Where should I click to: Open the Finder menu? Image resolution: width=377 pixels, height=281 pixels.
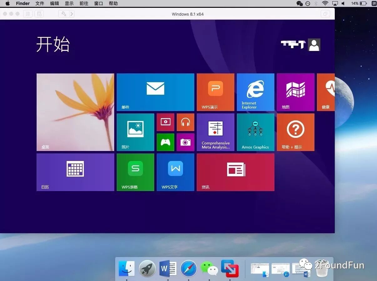[x=23, y=3]
